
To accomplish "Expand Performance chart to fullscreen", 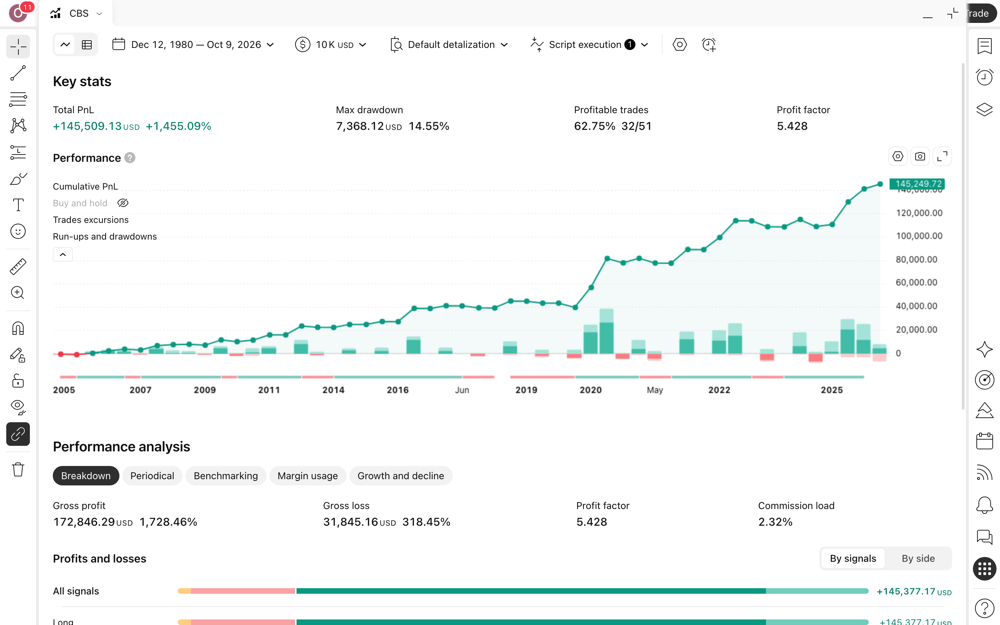I will coord(942,157).
